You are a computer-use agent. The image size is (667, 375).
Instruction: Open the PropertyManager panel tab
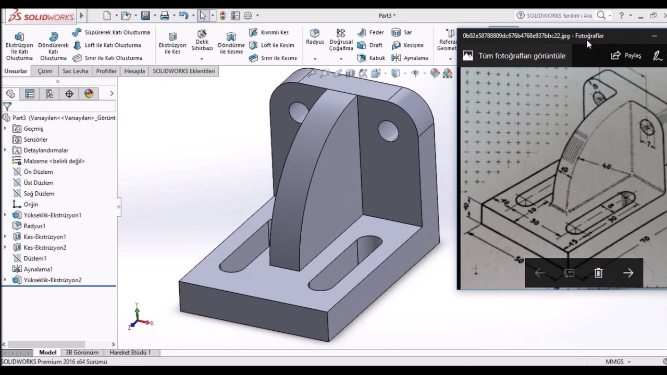[x=30, y=94]
